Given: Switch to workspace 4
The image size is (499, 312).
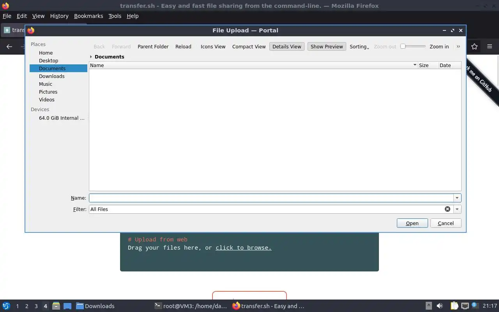Looking at the screenshot, I should point(45,306).
